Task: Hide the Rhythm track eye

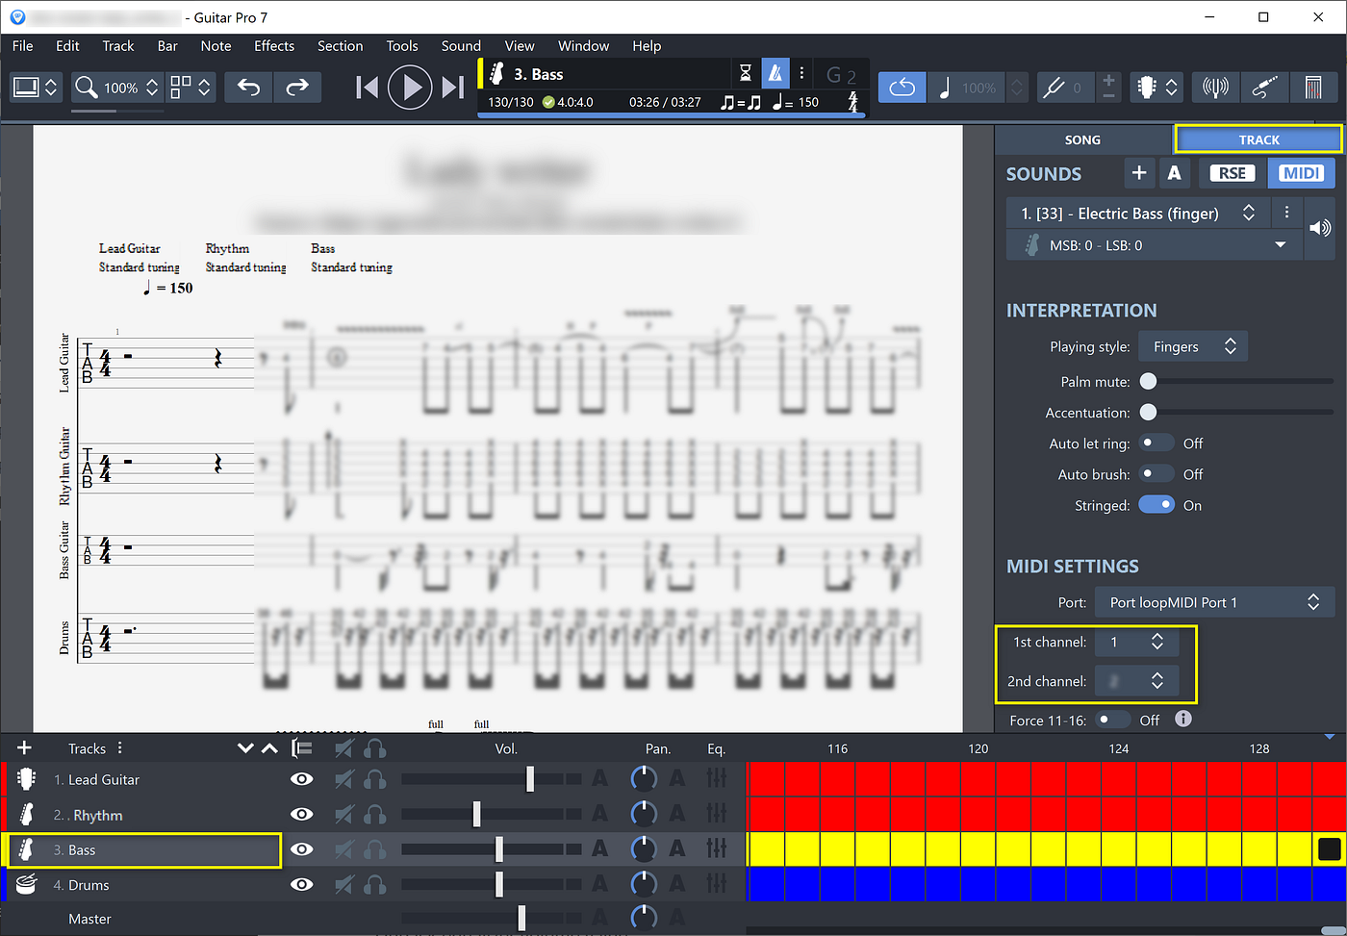Action: pos(301,814)
